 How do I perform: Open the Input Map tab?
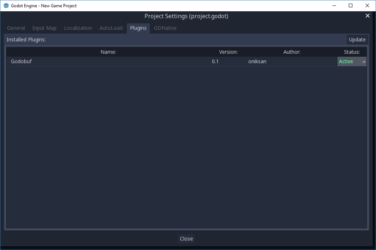[44, 28]
